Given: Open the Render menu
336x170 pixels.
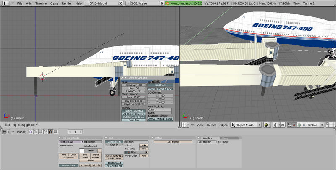Looking at the screenshot, I should pos(67,3).
